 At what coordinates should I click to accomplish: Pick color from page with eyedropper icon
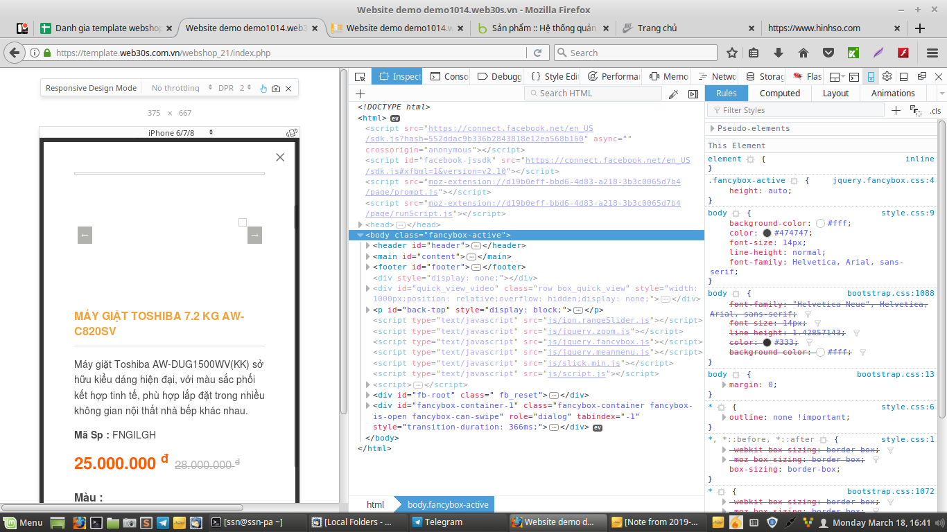tap(673, 94)
